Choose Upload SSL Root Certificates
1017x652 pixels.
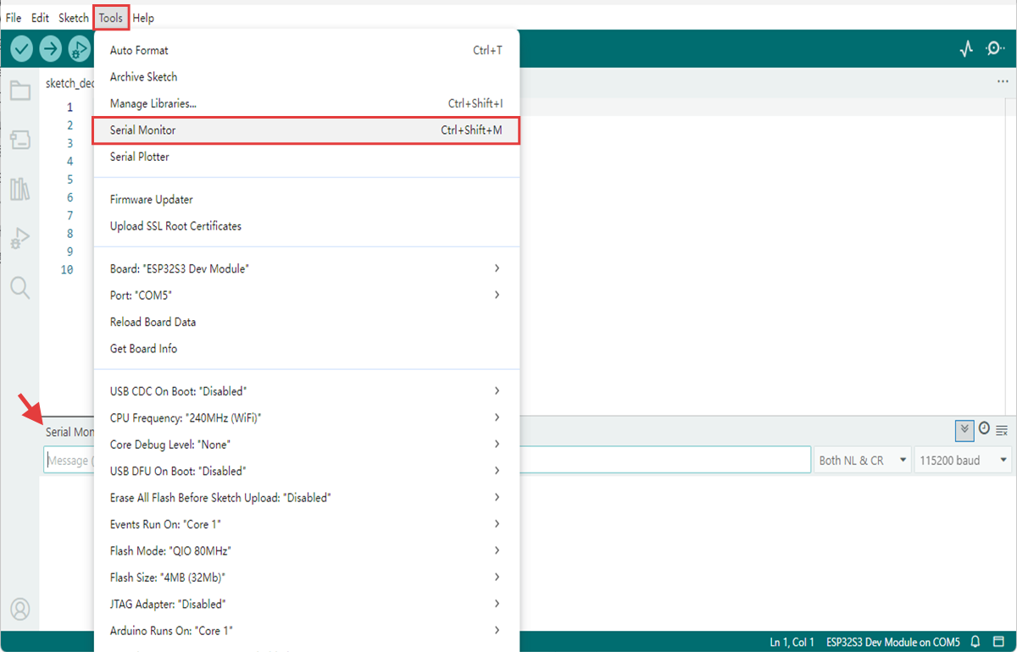(x=306, y=226)
